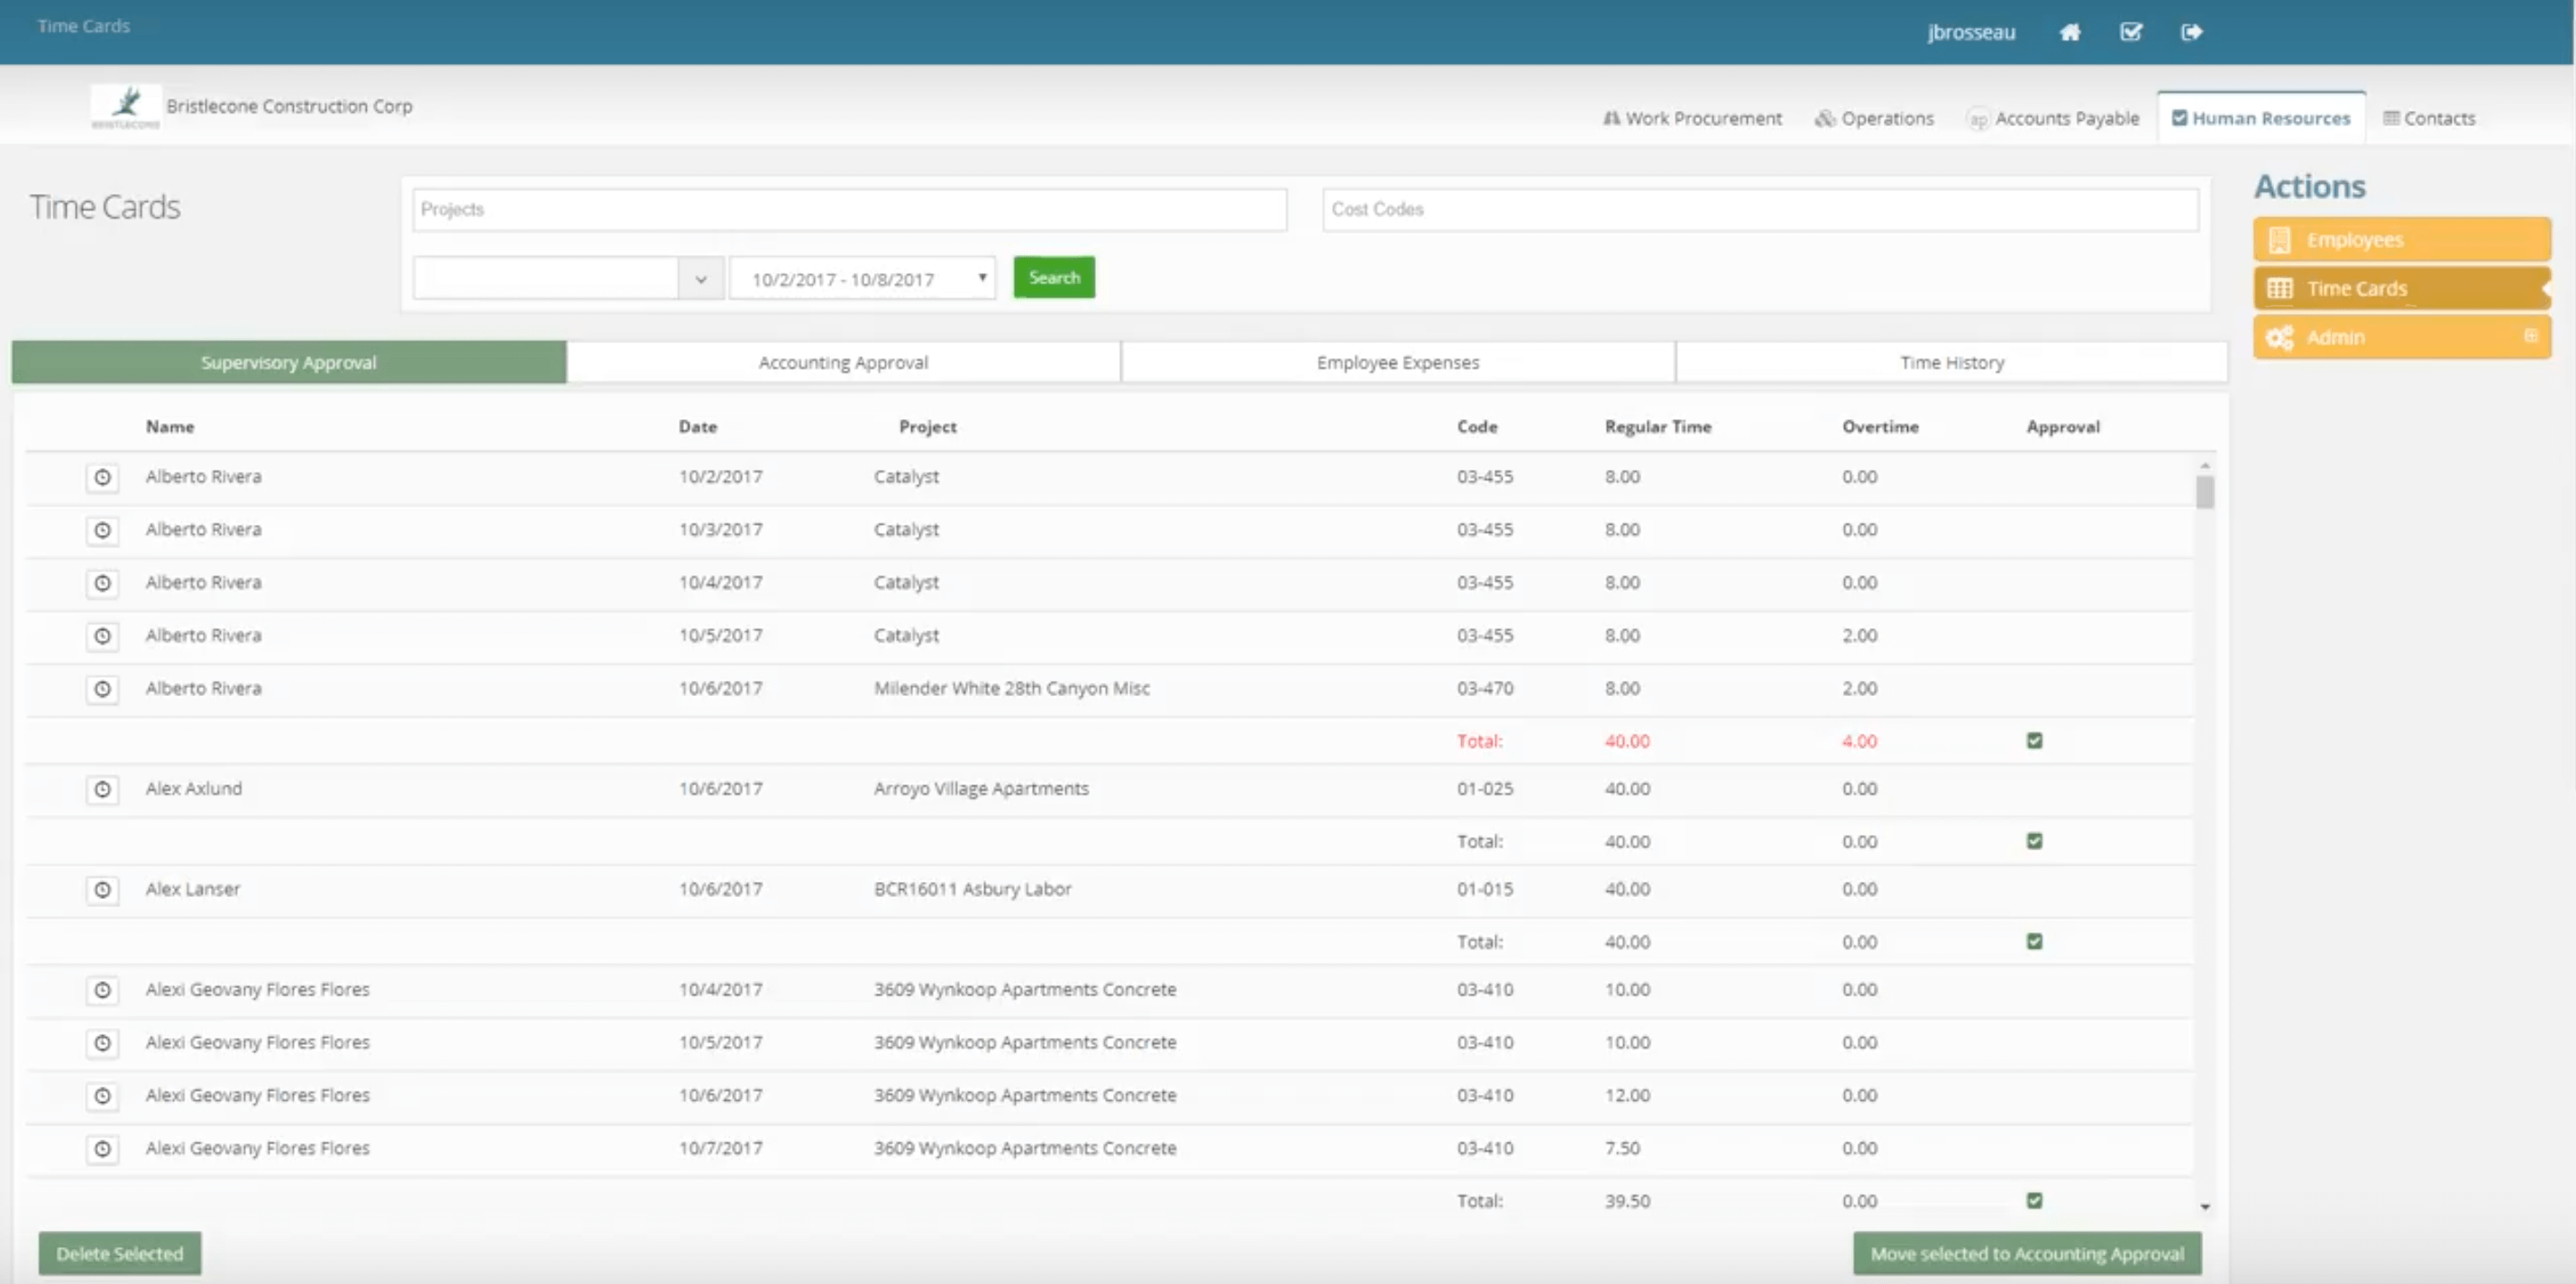Click into the Cost Codes field
The height and width of the screenshot is (1284, 2576).
[1759, 210]
